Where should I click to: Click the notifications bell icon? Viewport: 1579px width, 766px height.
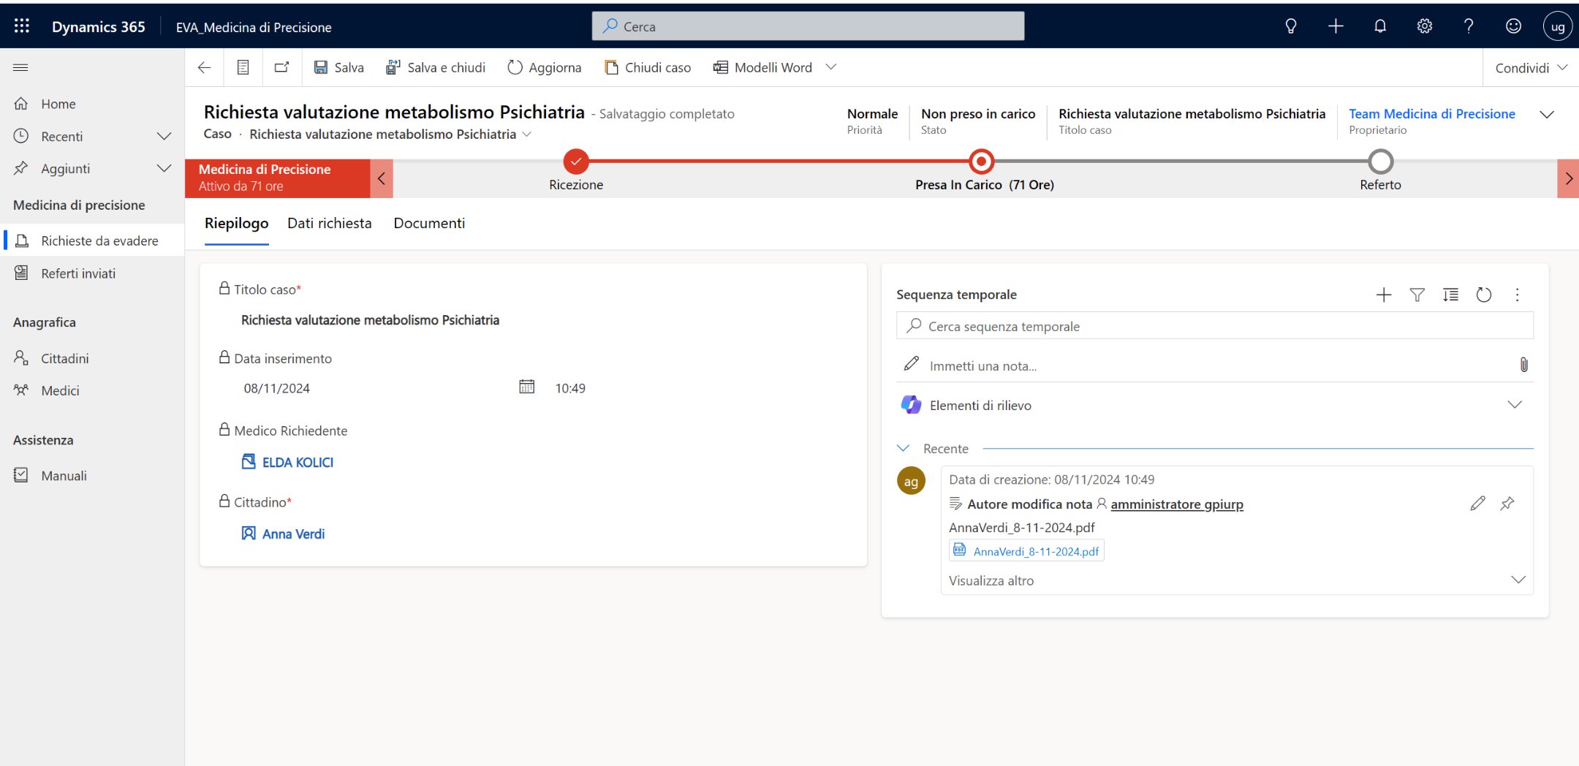coord(1379,26)
